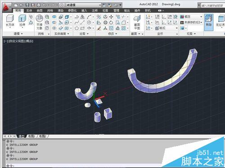This screenshot has height=168, width=225.
Task: Toggle the Culling 剔除 button
Action: point(209,22)
